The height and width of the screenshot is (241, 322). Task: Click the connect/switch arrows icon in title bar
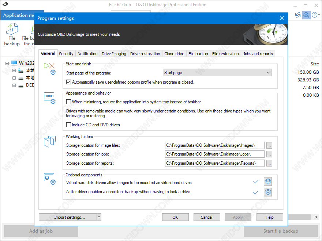[x=297, y=15]
